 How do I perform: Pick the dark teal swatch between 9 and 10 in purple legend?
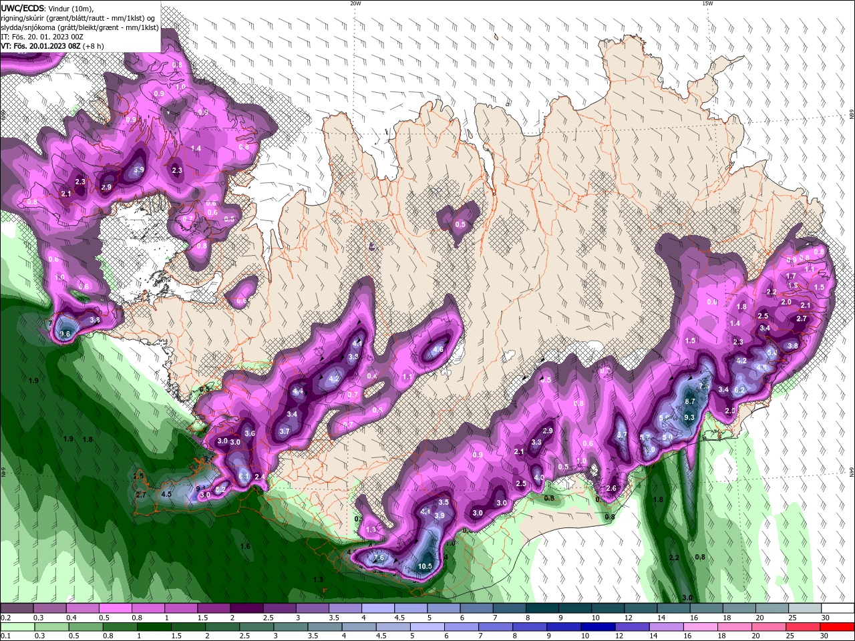click(575, 608)
